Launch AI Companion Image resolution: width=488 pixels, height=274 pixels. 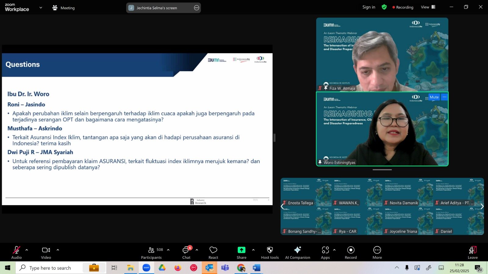point(298,252)
